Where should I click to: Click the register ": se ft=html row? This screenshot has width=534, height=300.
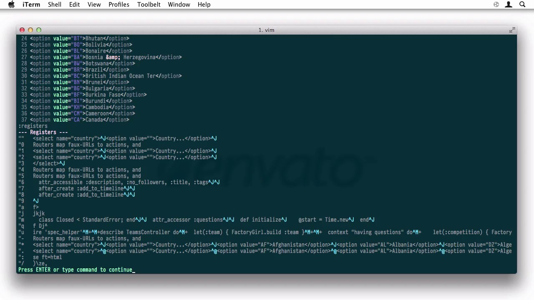[40, 257]
